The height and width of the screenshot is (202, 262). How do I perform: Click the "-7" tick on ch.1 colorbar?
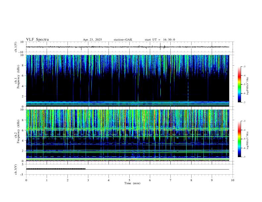[244, 102]
